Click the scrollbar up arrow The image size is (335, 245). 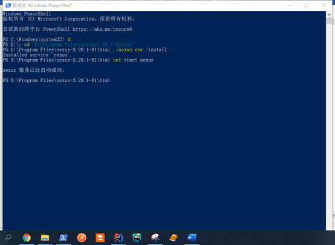(329, 14)
